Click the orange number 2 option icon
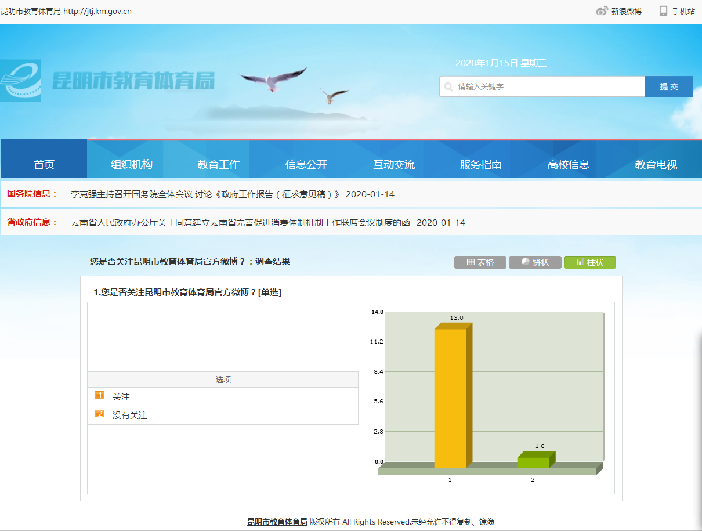The height and width of the screenshot is (531, 702). [x=99, y=414]
